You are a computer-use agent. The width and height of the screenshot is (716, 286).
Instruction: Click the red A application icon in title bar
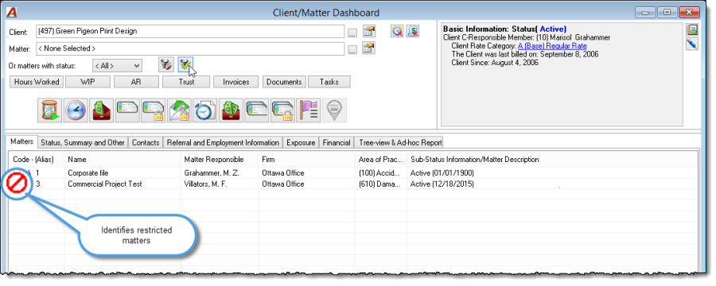click(x=12, y=12)
